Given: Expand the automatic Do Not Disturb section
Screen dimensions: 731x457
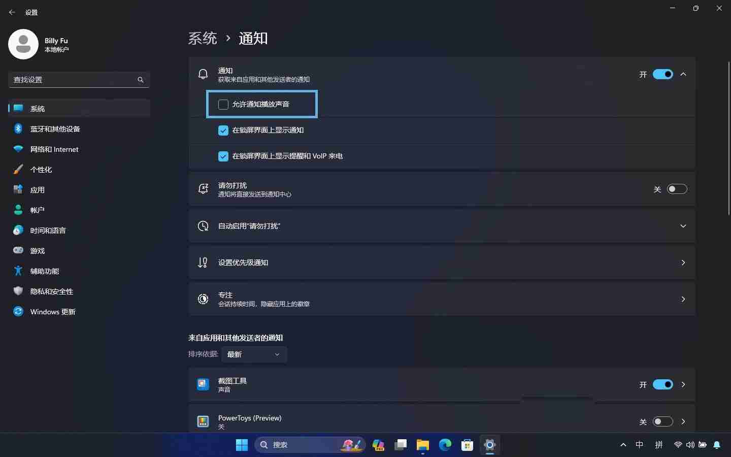Looking at the screenshot, I should pos(683,226).
